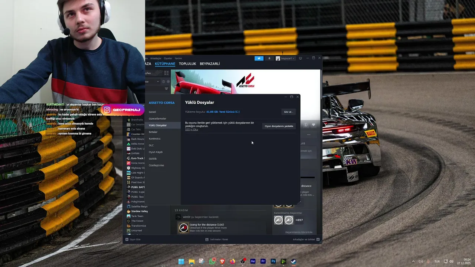Screen dimensions: 475x267
Task: Click install size 41,86 GB drive link
Action: tap(223, 112)
